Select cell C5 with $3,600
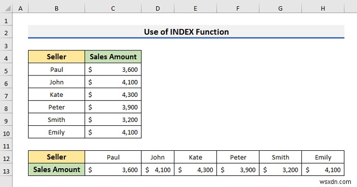This screenshot has height=187, width=357. pos(113,69)
